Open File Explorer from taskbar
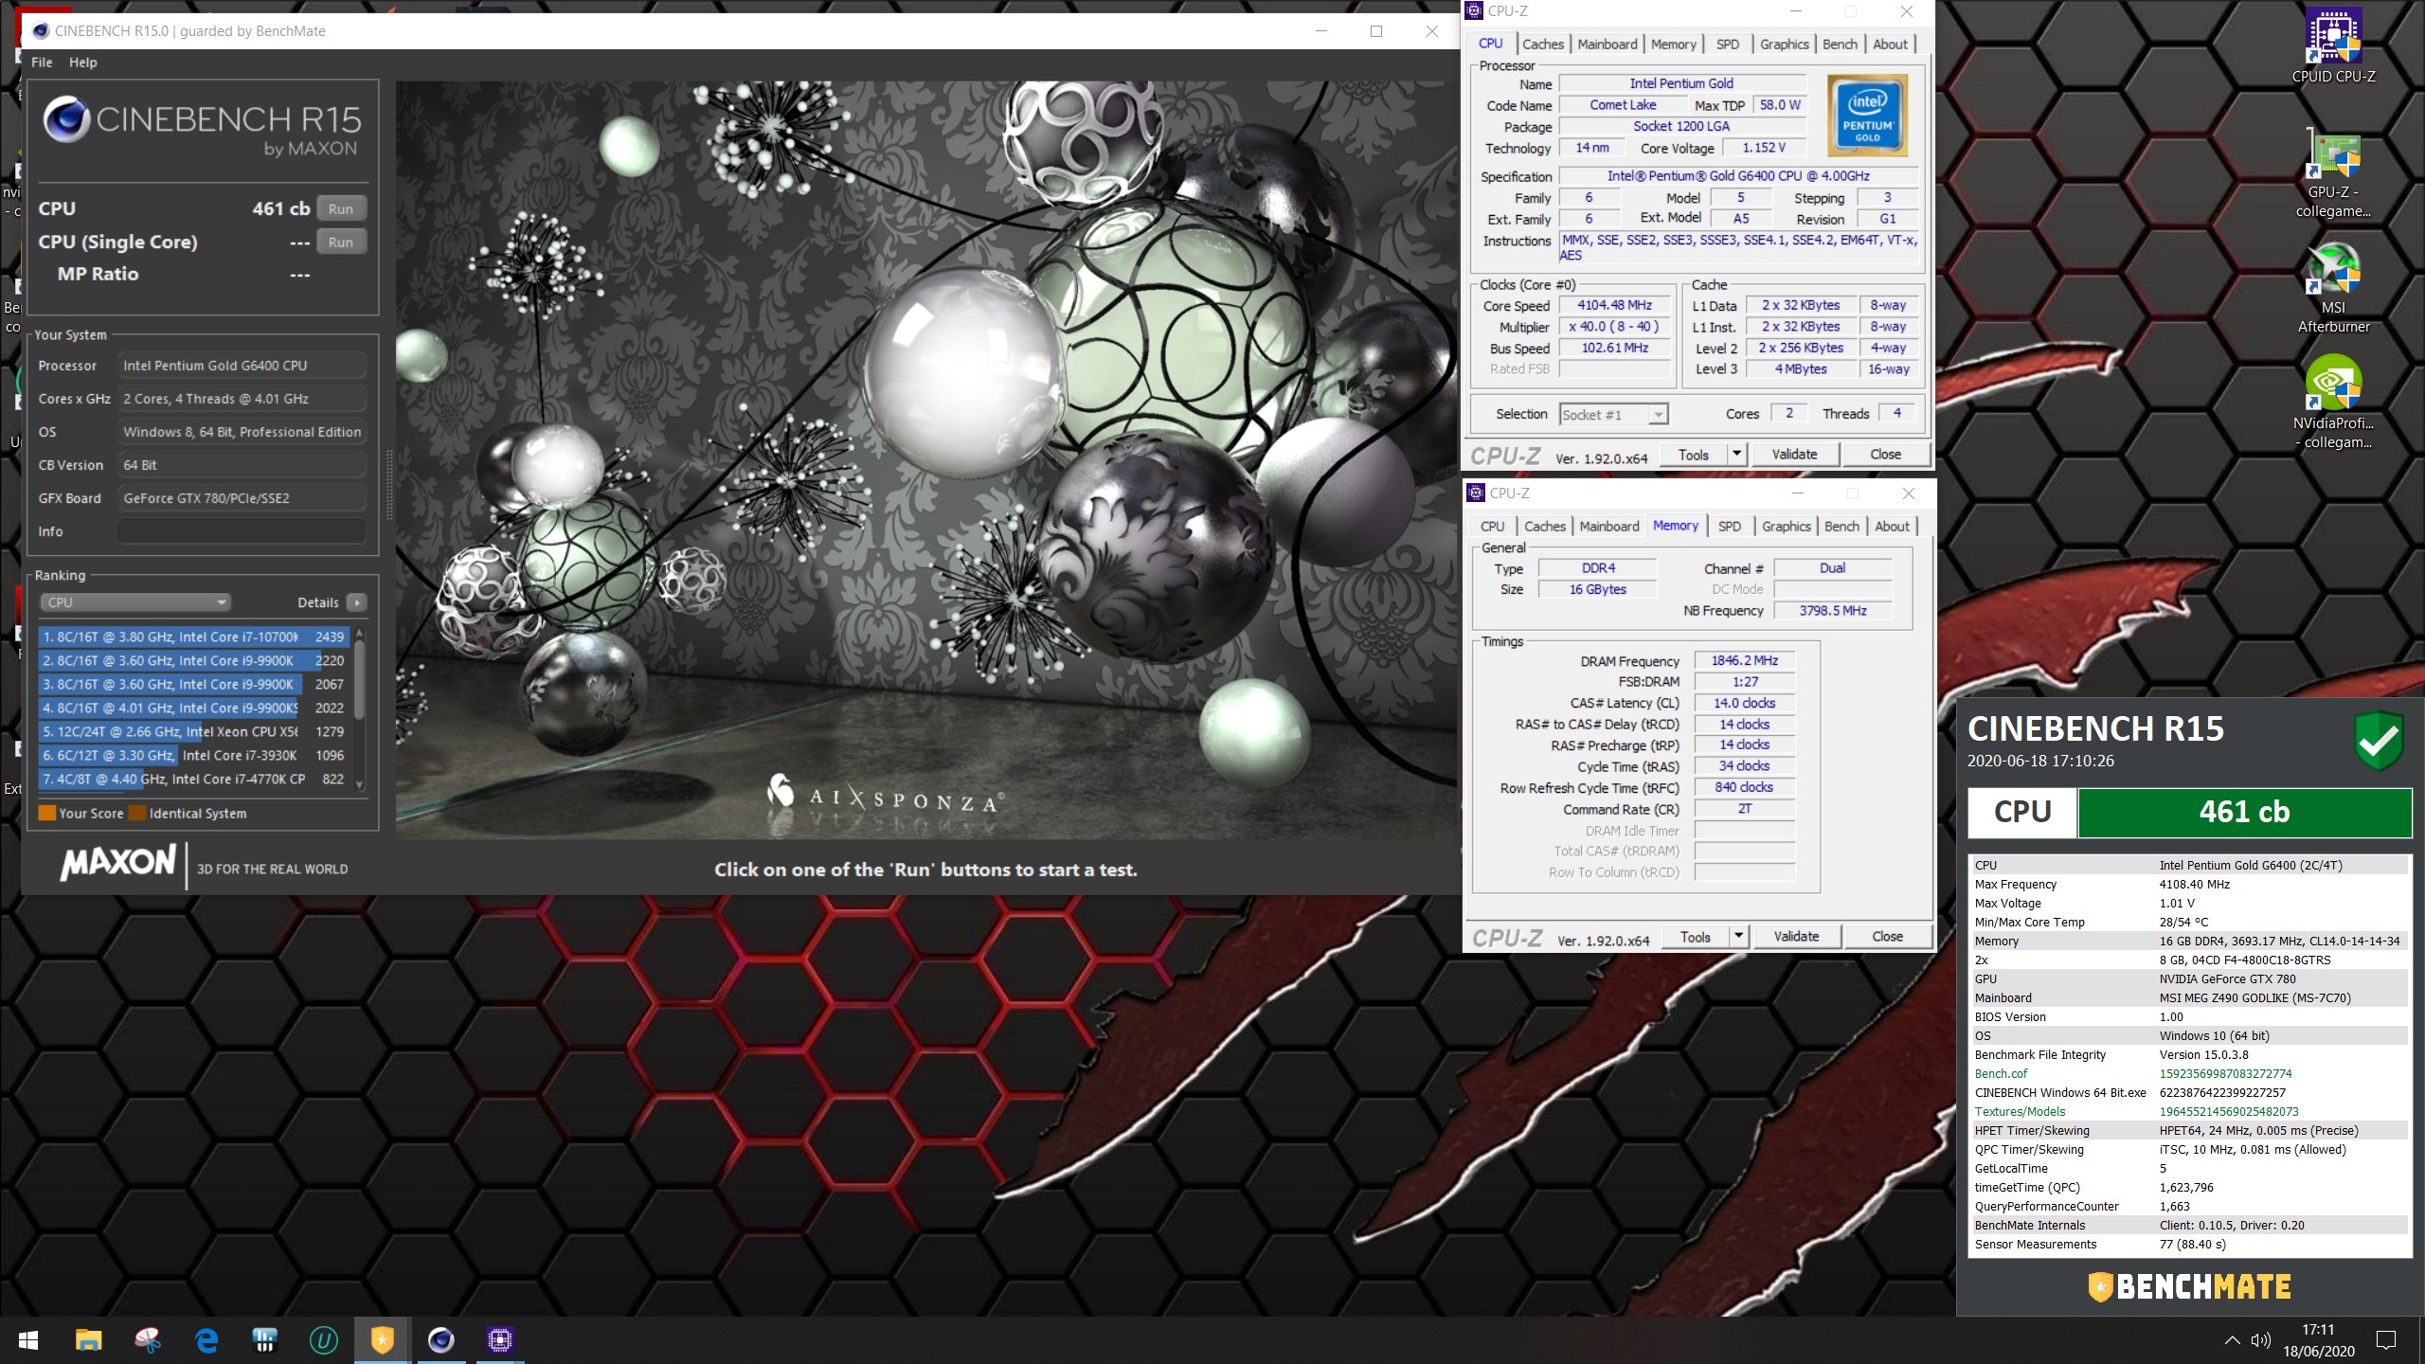This screenshot has height=1364, width=2425. [88, 1340]
